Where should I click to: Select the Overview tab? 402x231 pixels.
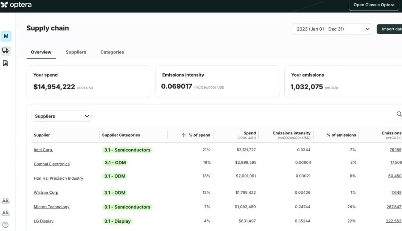pos(41,52)
